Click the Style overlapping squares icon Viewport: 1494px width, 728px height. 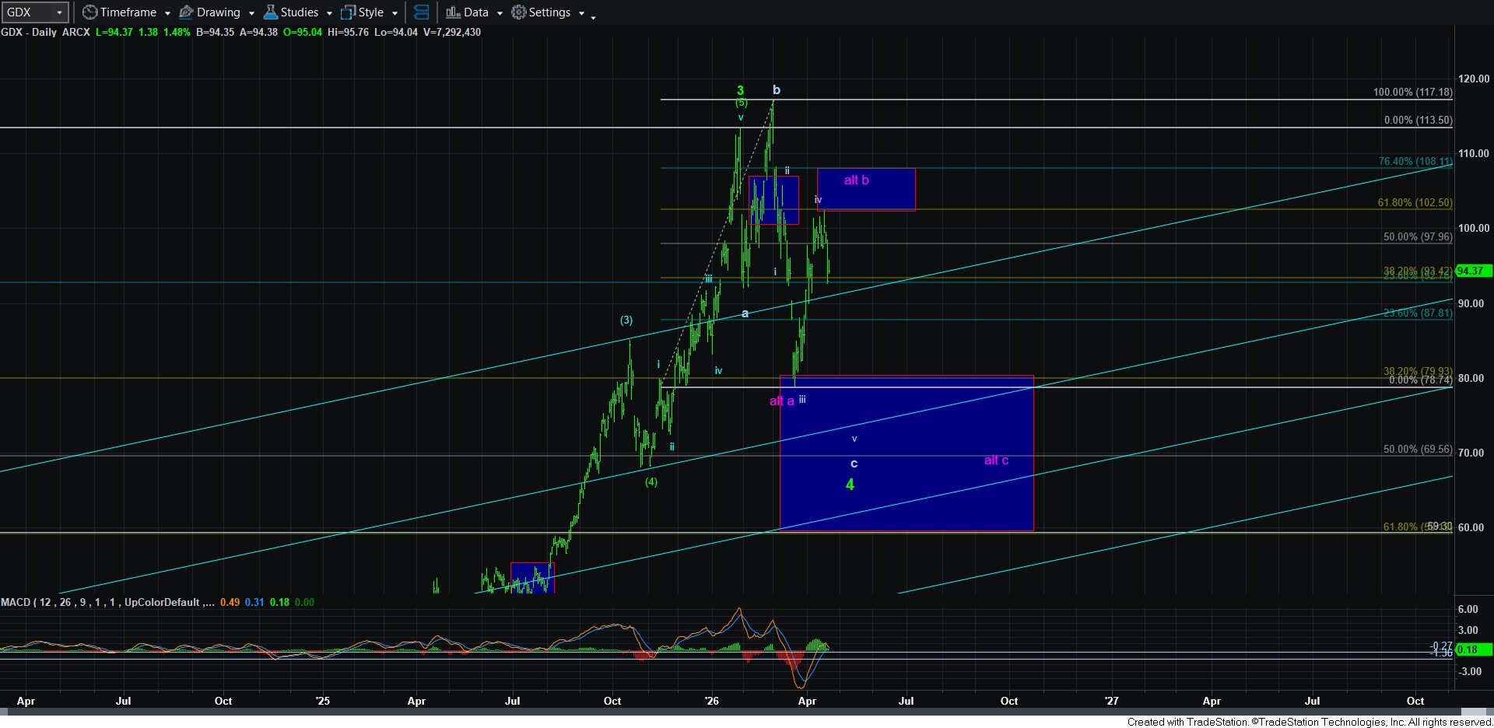[x=348, y=12]
